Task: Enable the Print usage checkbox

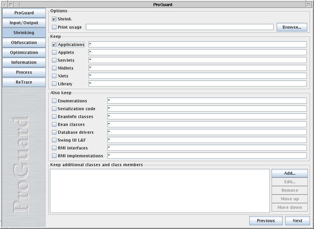Action: [x=54, y=27]
